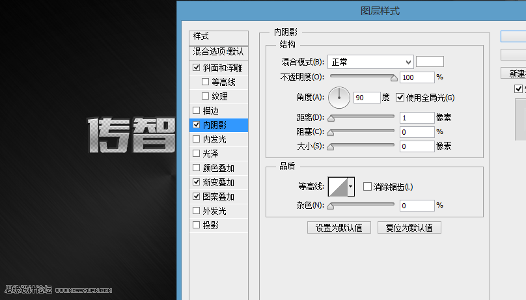Open the inner shadow color swatch
Image resolution: width=526 pixels, height=300 pixels.
tap(430, 62)
